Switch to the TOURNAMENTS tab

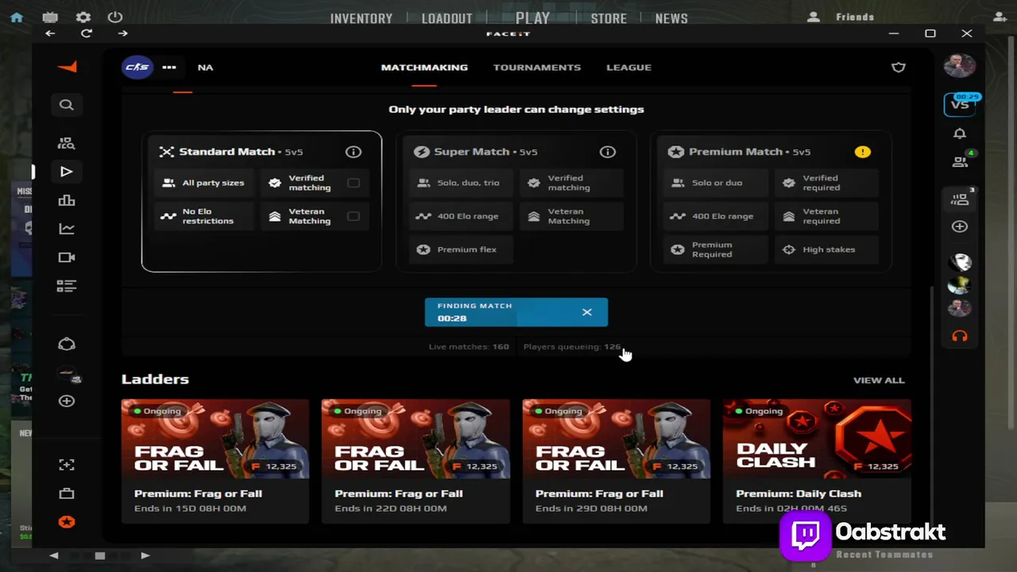pyautogui.click(x=537, y=68)
